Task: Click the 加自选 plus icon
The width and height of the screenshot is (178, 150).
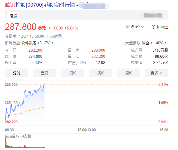Action: [153, 27]
